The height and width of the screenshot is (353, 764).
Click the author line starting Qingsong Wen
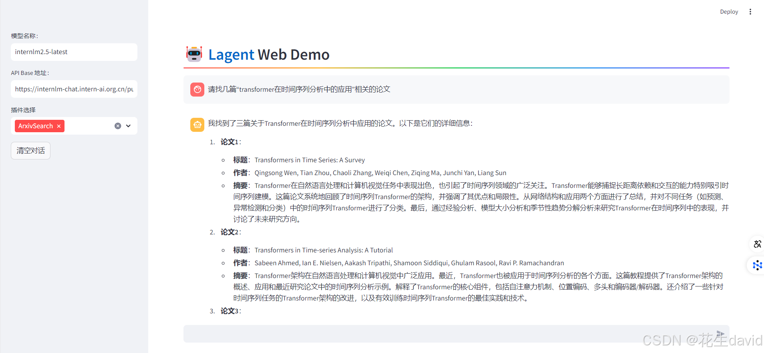pos(380,173)
